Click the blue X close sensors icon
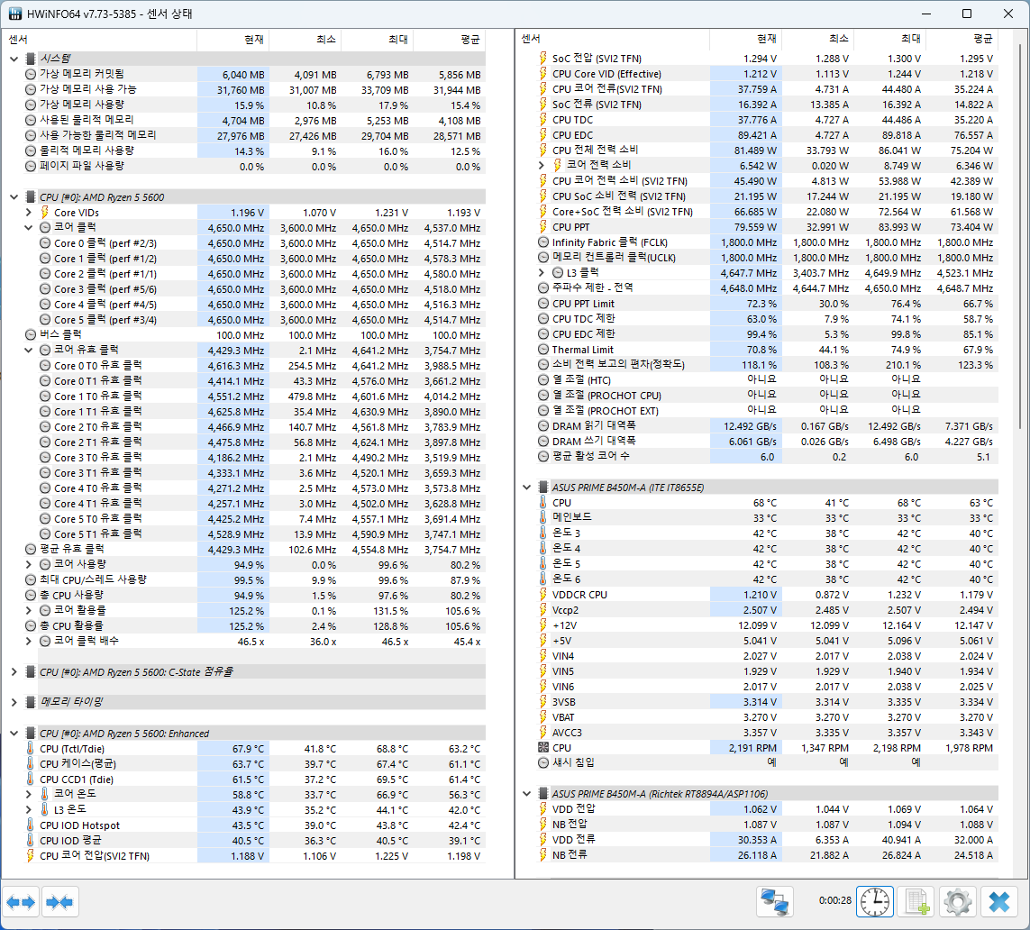 999,902
